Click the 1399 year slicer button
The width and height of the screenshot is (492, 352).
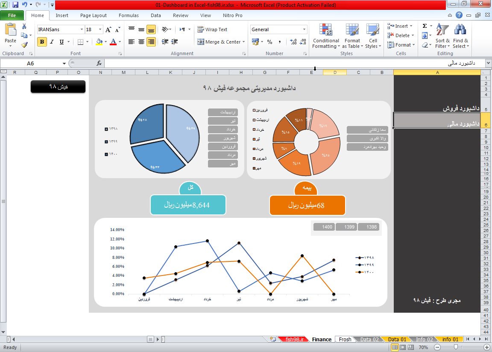349,227
